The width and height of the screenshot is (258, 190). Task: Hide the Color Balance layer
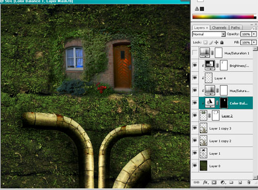(195, 103)
